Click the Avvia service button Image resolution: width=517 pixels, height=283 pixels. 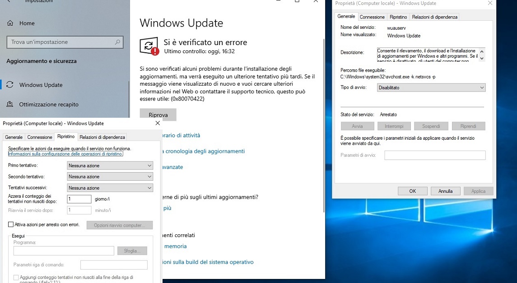click(x=358, y=126)
